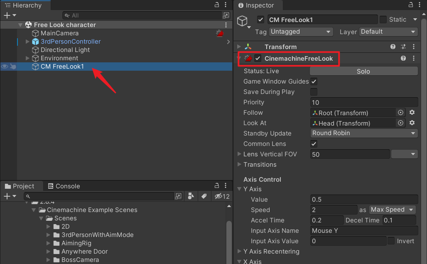This screenshot has width=427, height=264.
Task: Open Follow field gear menu
Action: pyautogui.click(x=412, y=112)
